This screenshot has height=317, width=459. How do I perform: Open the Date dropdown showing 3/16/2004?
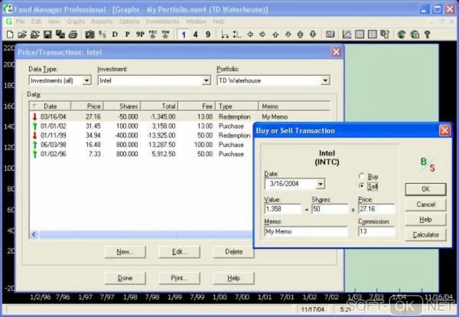click(320, 184)
